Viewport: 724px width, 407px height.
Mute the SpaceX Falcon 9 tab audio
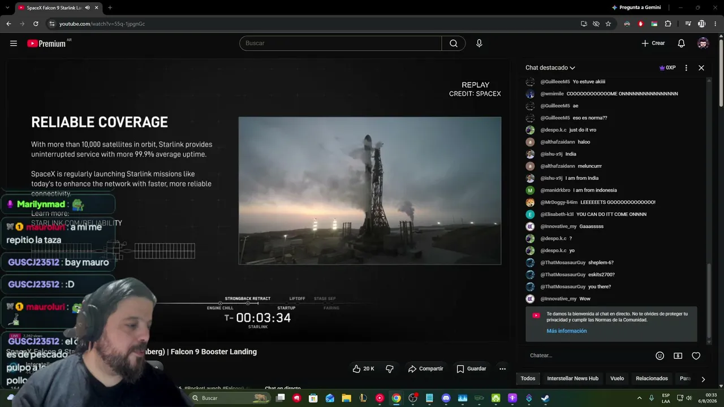[87, 8]
